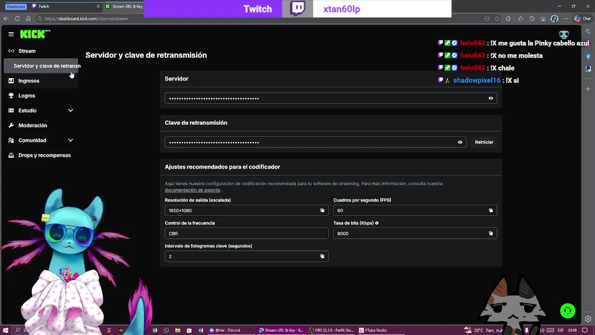Click the Comunidad group icon
The image size is (595, 335).
pyautogui.click(x=11, y=140)
